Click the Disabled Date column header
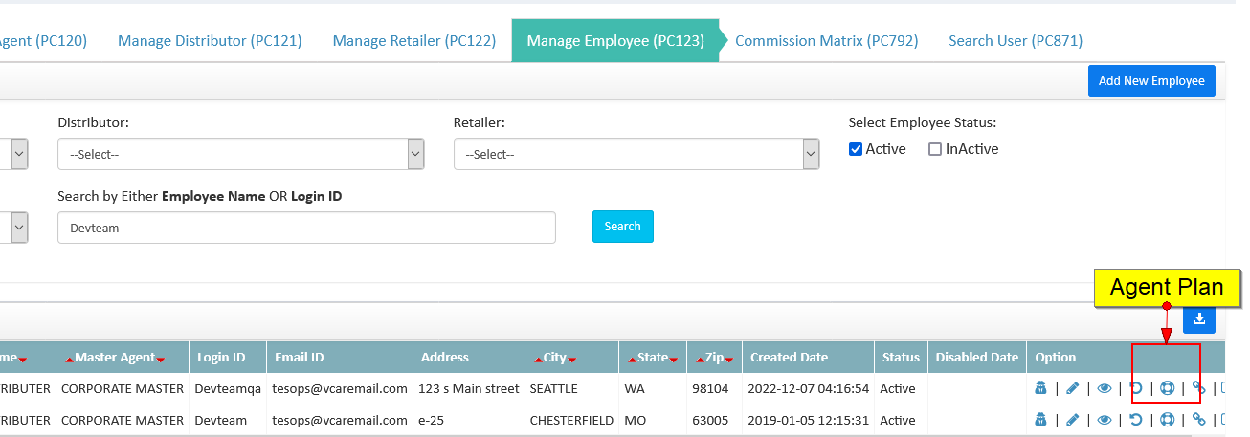 click(976, 358)
